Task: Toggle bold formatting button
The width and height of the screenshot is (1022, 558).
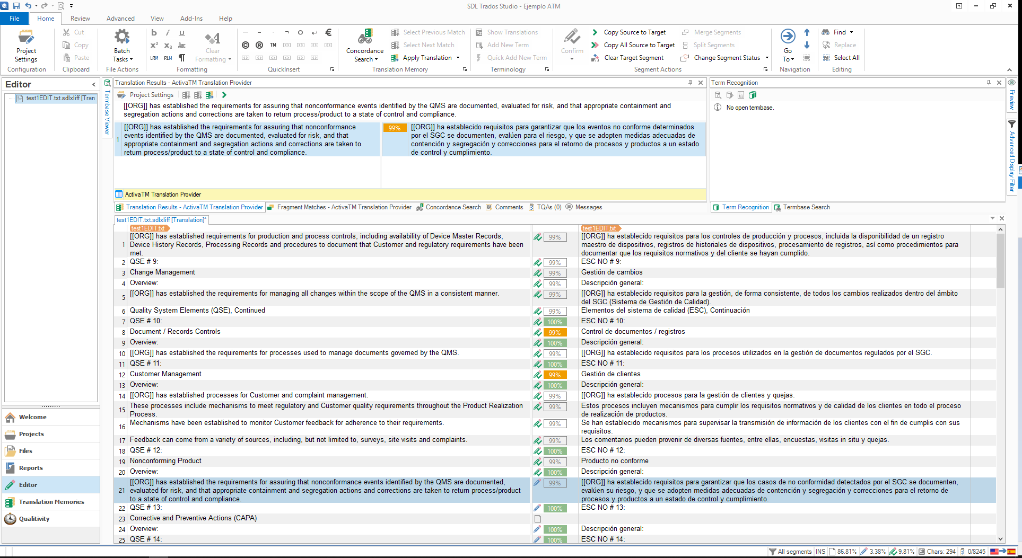Action: [x=154, y=32]
